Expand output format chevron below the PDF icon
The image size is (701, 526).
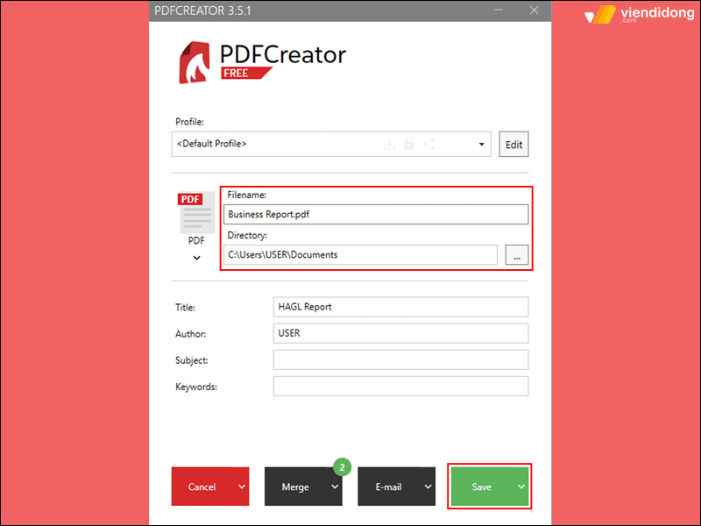tap(196, 258)
